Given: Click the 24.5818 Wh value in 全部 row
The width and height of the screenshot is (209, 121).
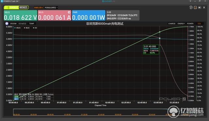Looking at the screenshot, I should pos(39,97).
